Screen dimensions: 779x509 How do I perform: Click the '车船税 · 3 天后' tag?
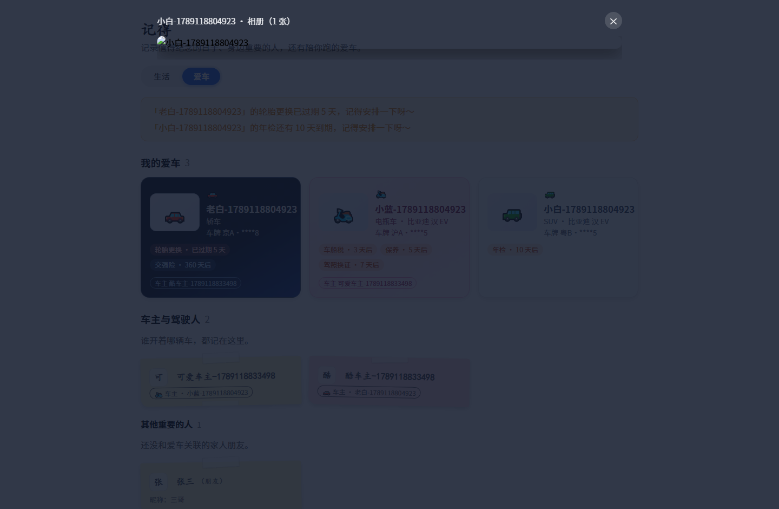pos(348,250)
